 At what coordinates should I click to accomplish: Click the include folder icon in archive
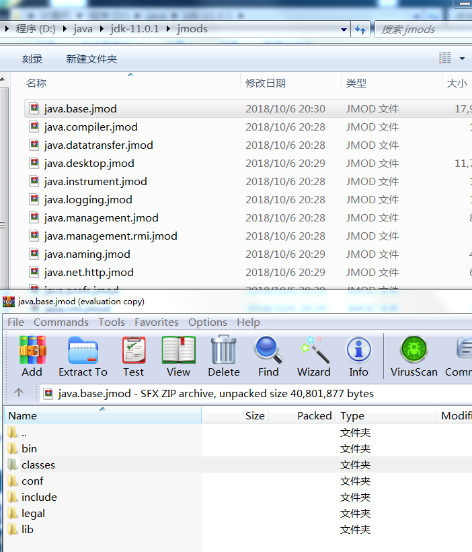(13, 497)
